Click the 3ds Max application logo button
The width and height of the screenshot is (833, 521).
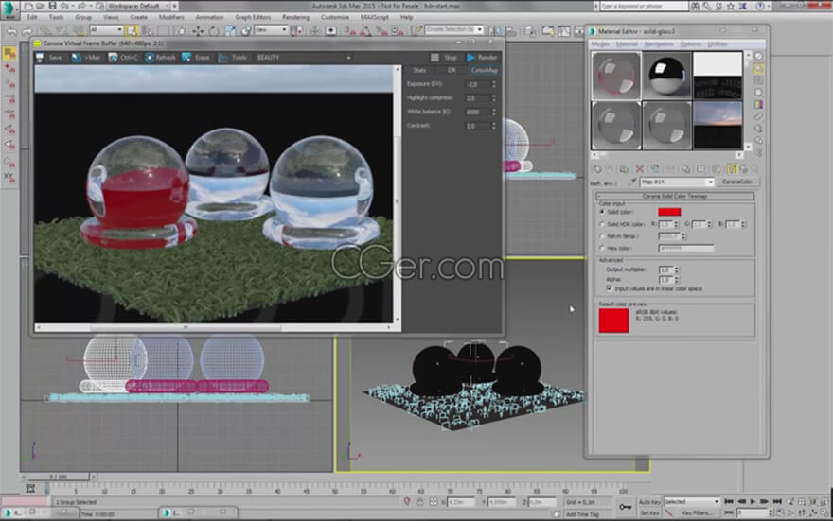point(9,9)
